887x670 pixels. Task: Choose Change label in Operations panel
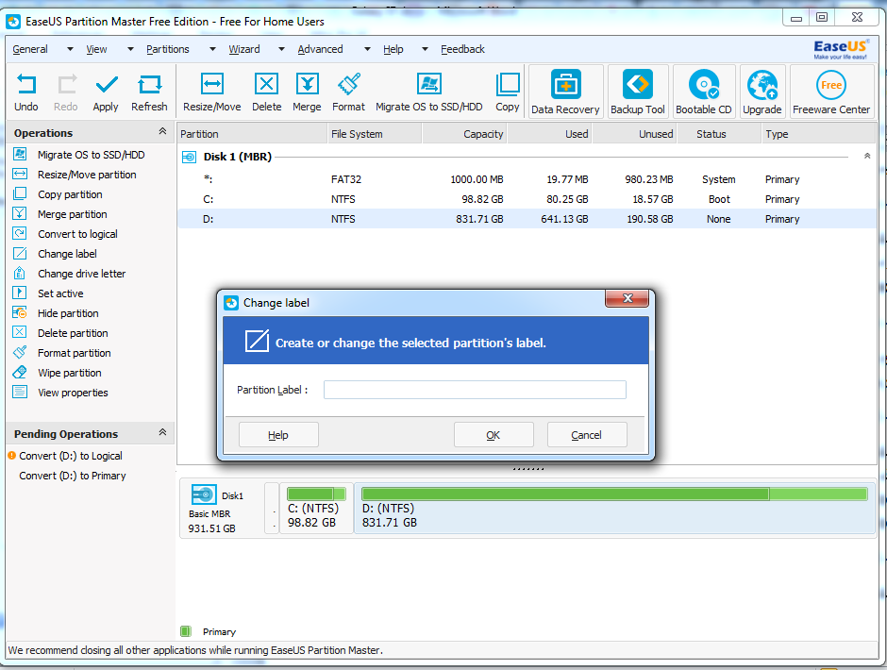tap(67, 254)
